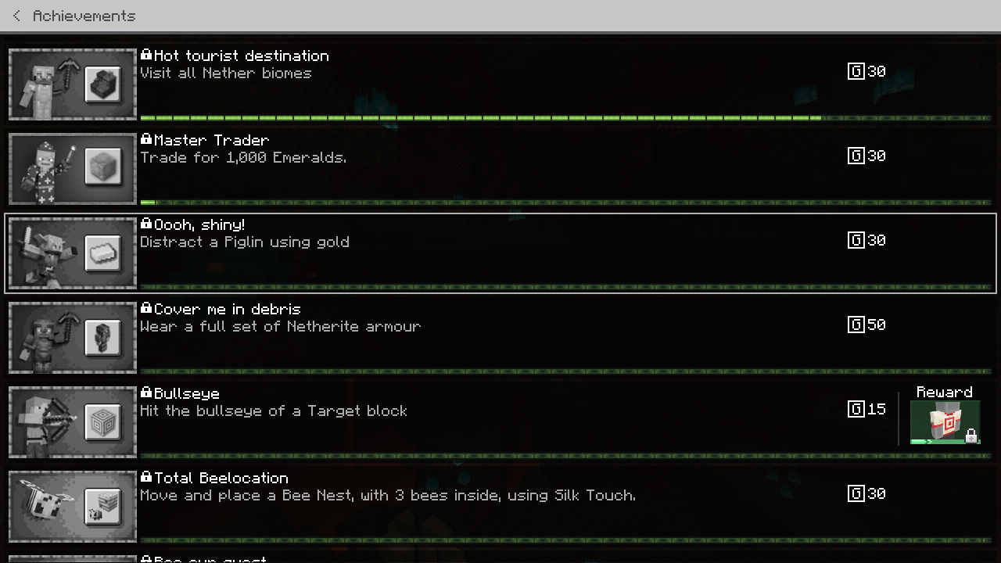This screenshot has height=563, width=1001.
Task: Open the Total Beelocation achievement artwork
Action: [73, 507]
